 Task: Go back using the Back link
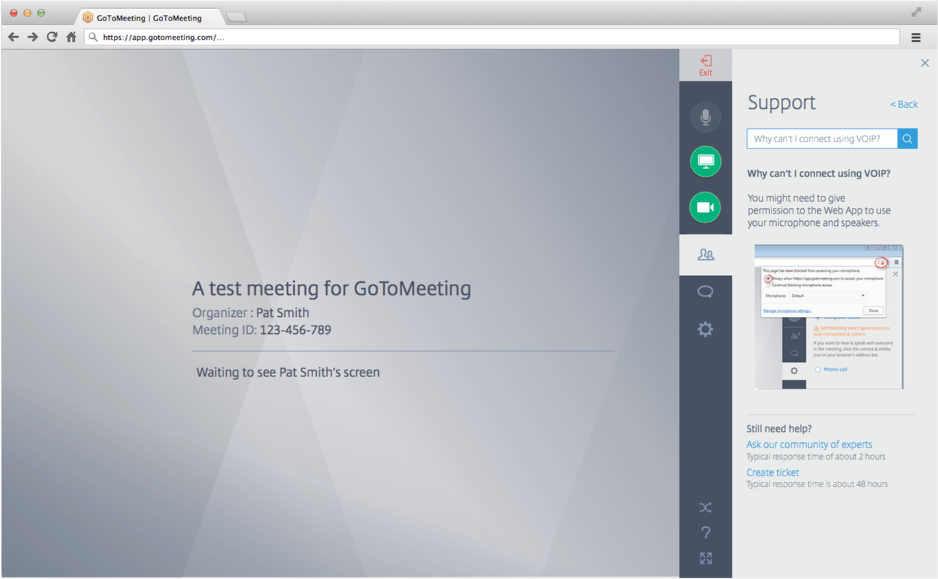pos(904,104)
